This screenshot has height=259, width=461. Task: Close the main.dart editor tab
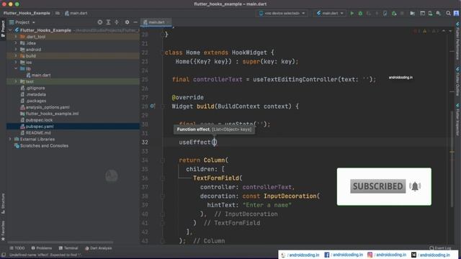click(x=169, y=22)
